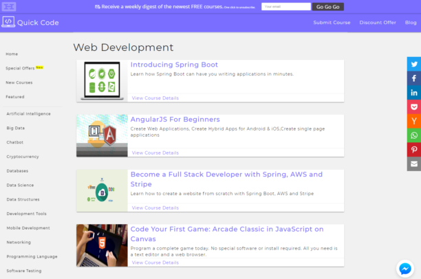
Task: Click the icon at top-left of banner
Action: (9, 6)
